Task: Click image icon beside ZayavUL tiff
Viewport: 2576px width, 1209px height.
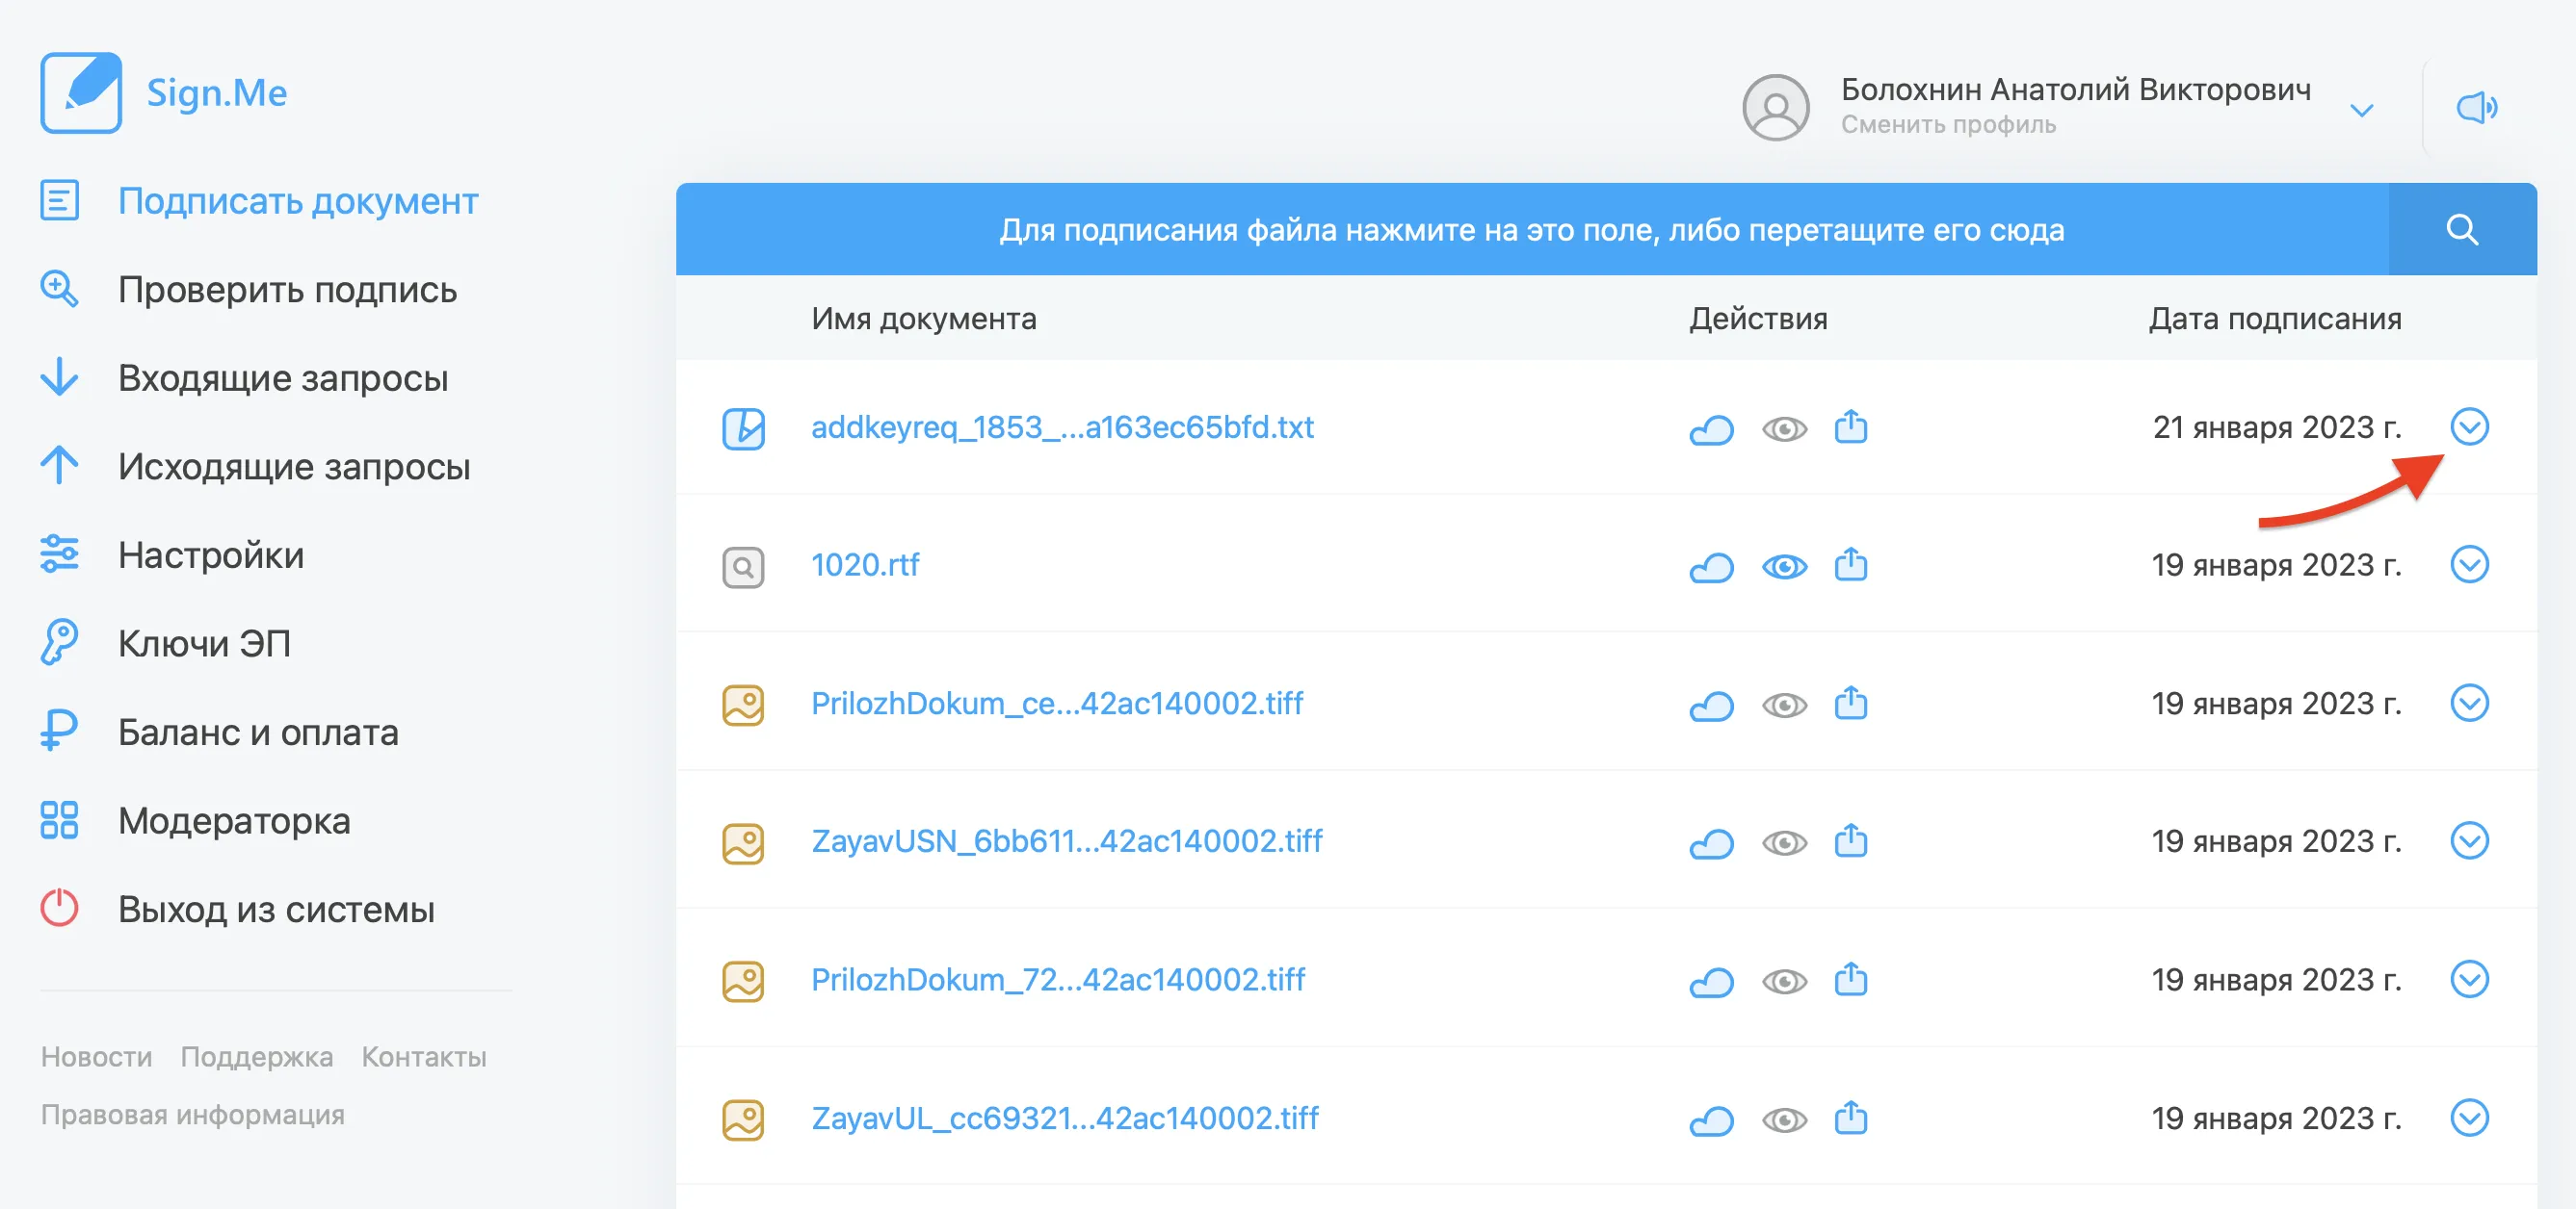Action: [x=743, y=1120]
